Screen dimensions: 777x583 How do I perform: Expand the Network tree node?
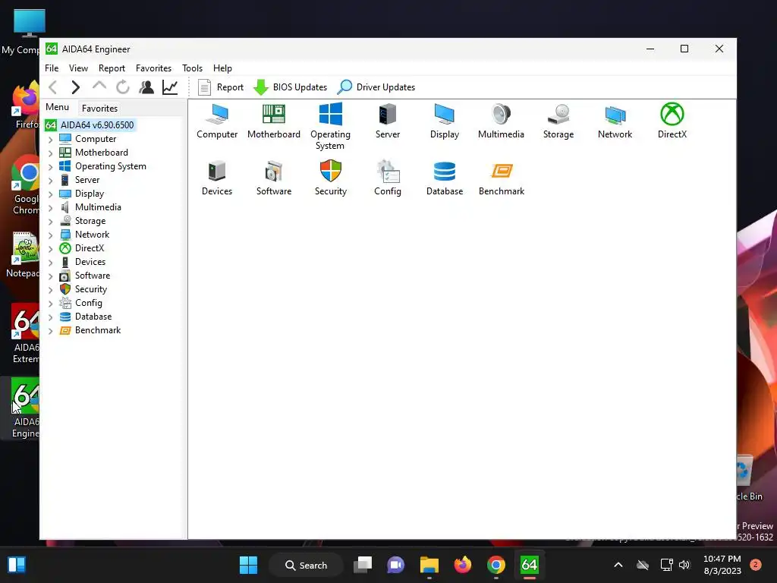51,235
